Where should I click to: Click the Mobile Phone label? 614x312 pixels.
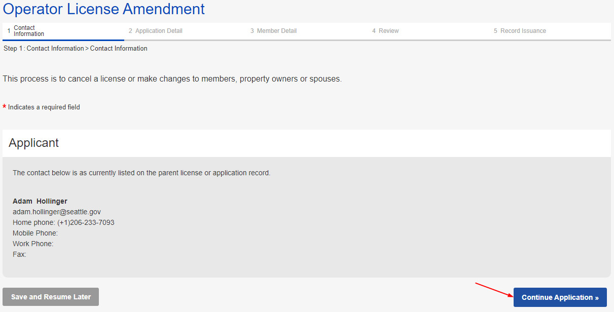(35, 233)
